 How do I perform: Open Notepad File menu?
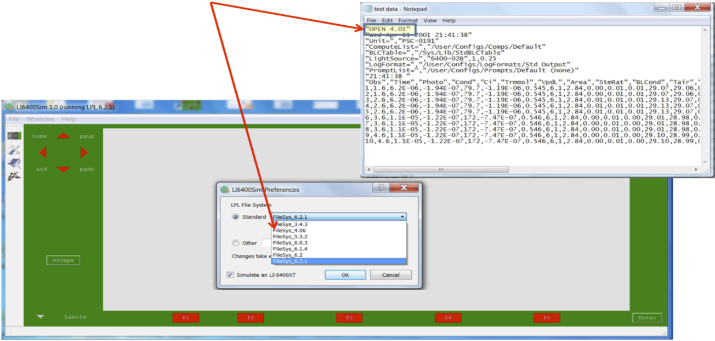tap(371, 20)
